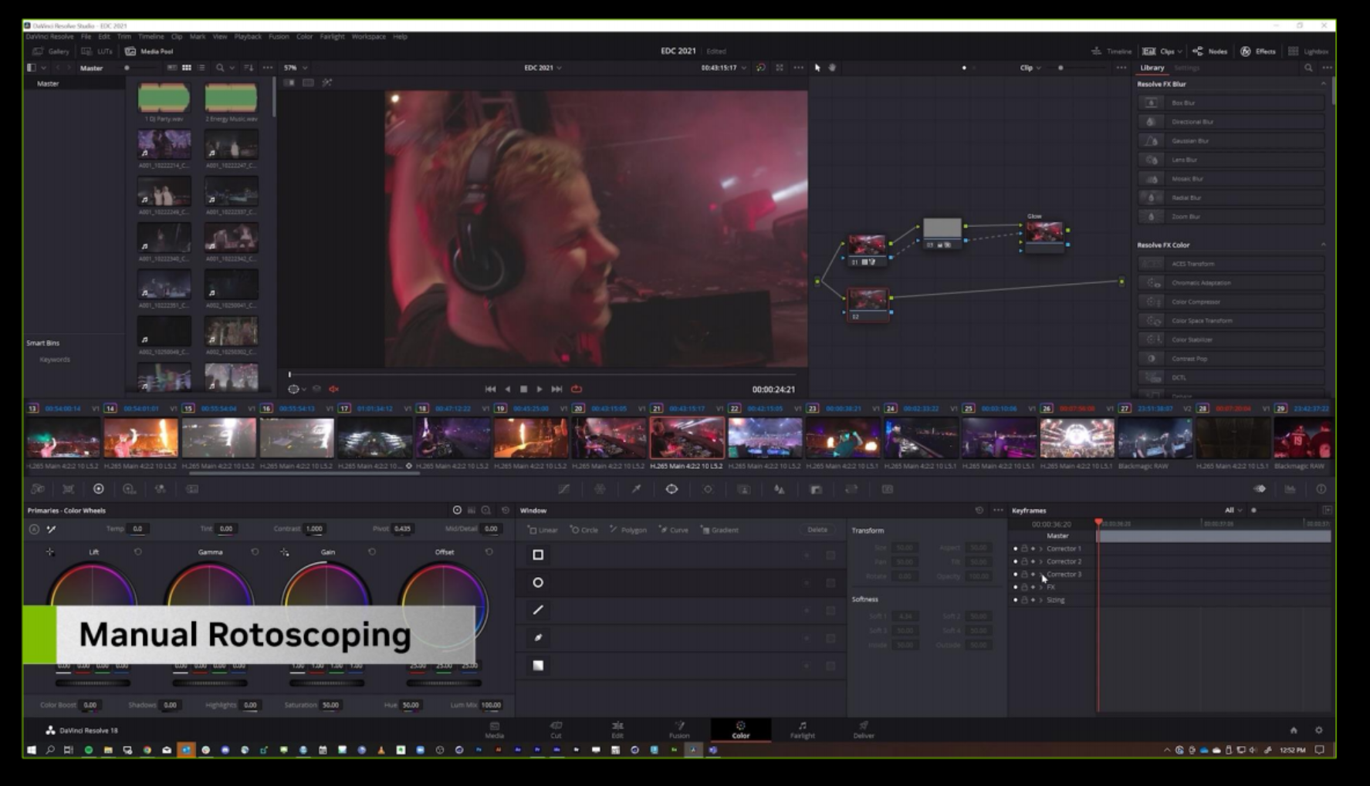Open the Playback menu
The image size is (1370, 786).
(248, 36)
